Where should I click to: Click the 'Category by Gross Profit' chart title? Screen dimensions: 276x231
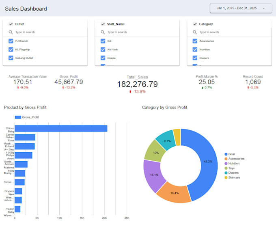(164, 108)
